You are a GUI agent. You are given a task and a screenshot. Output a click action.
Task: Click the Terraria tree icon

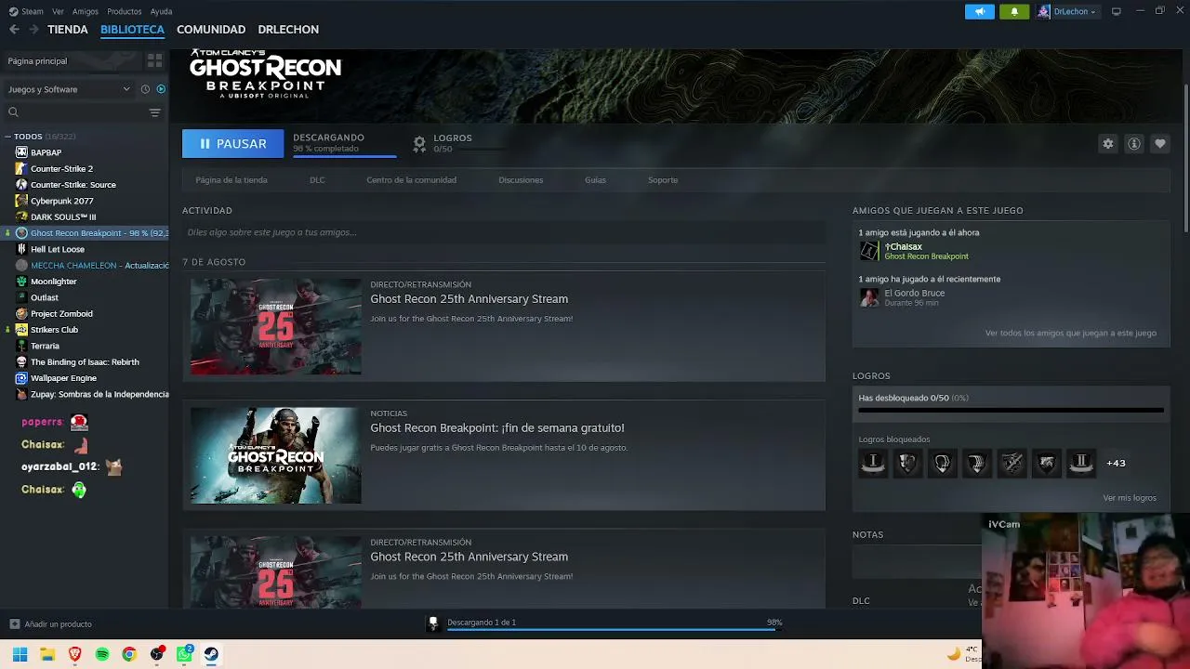click(x=21, y=346)
